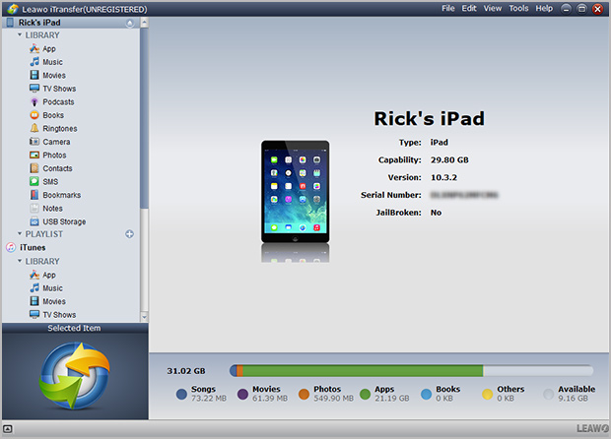Click the Rick's iPad device icon in sidebar
This screenshot has width=611, height=439.
click(11, 23)
